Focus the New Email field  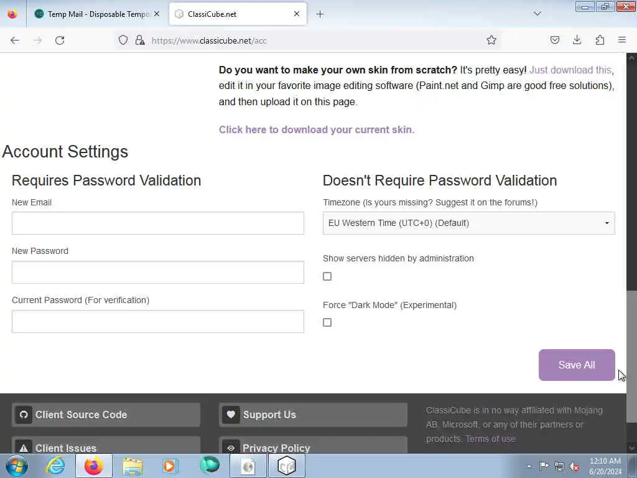(157, 223)
